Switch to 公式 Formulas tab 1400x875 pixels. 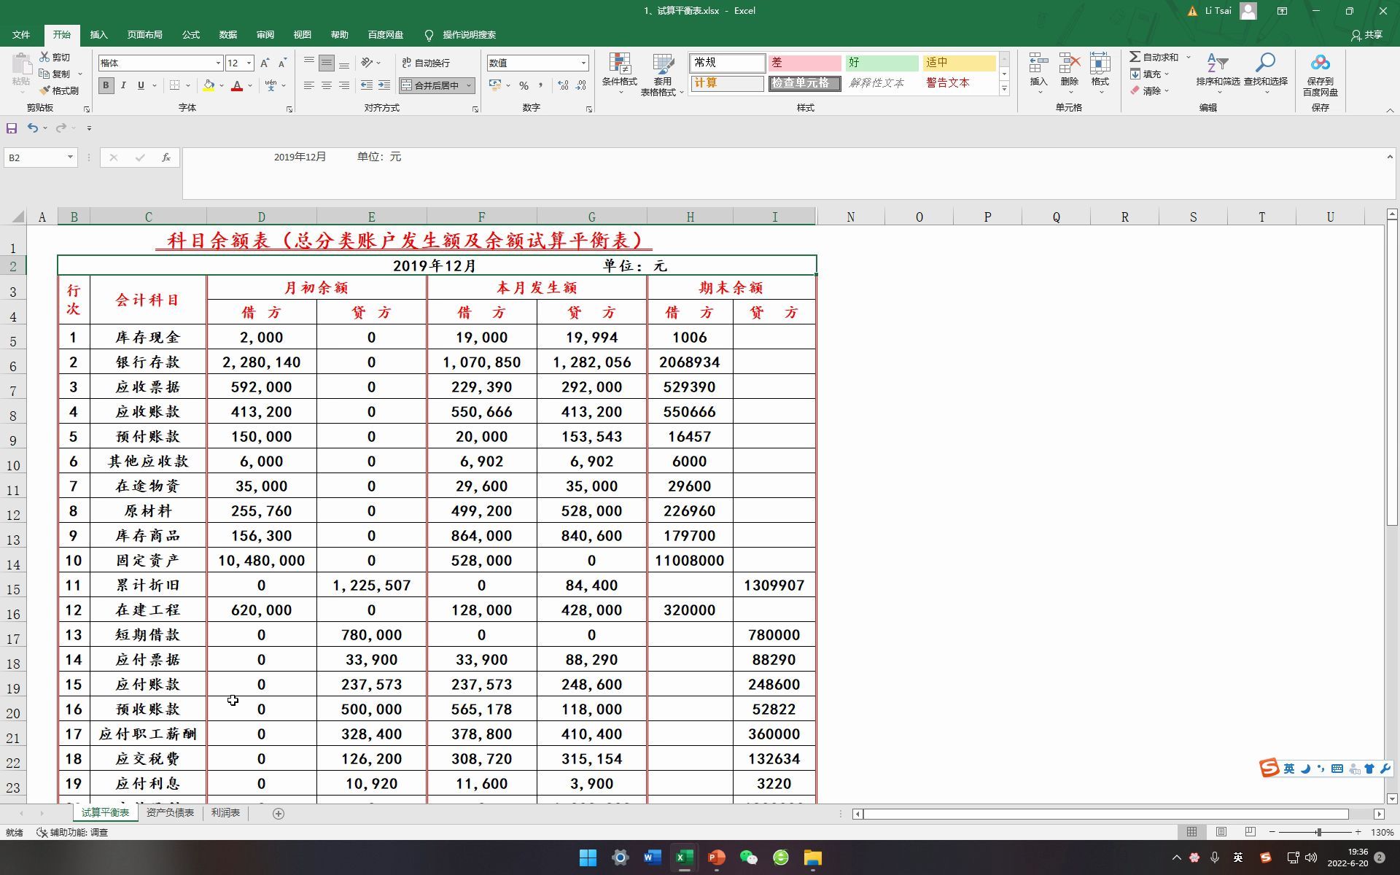tap(191, 35)
